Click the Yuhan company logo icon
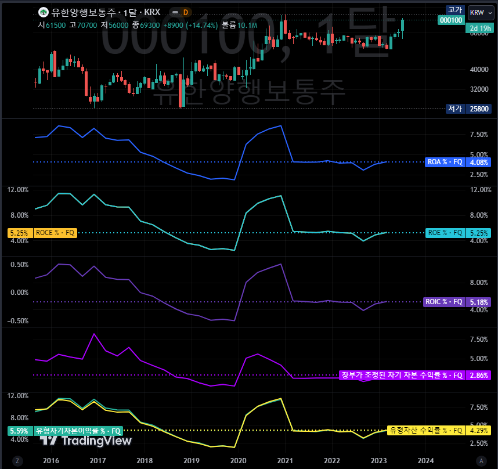Screen dimensions: 498x469 coord(43,12)
